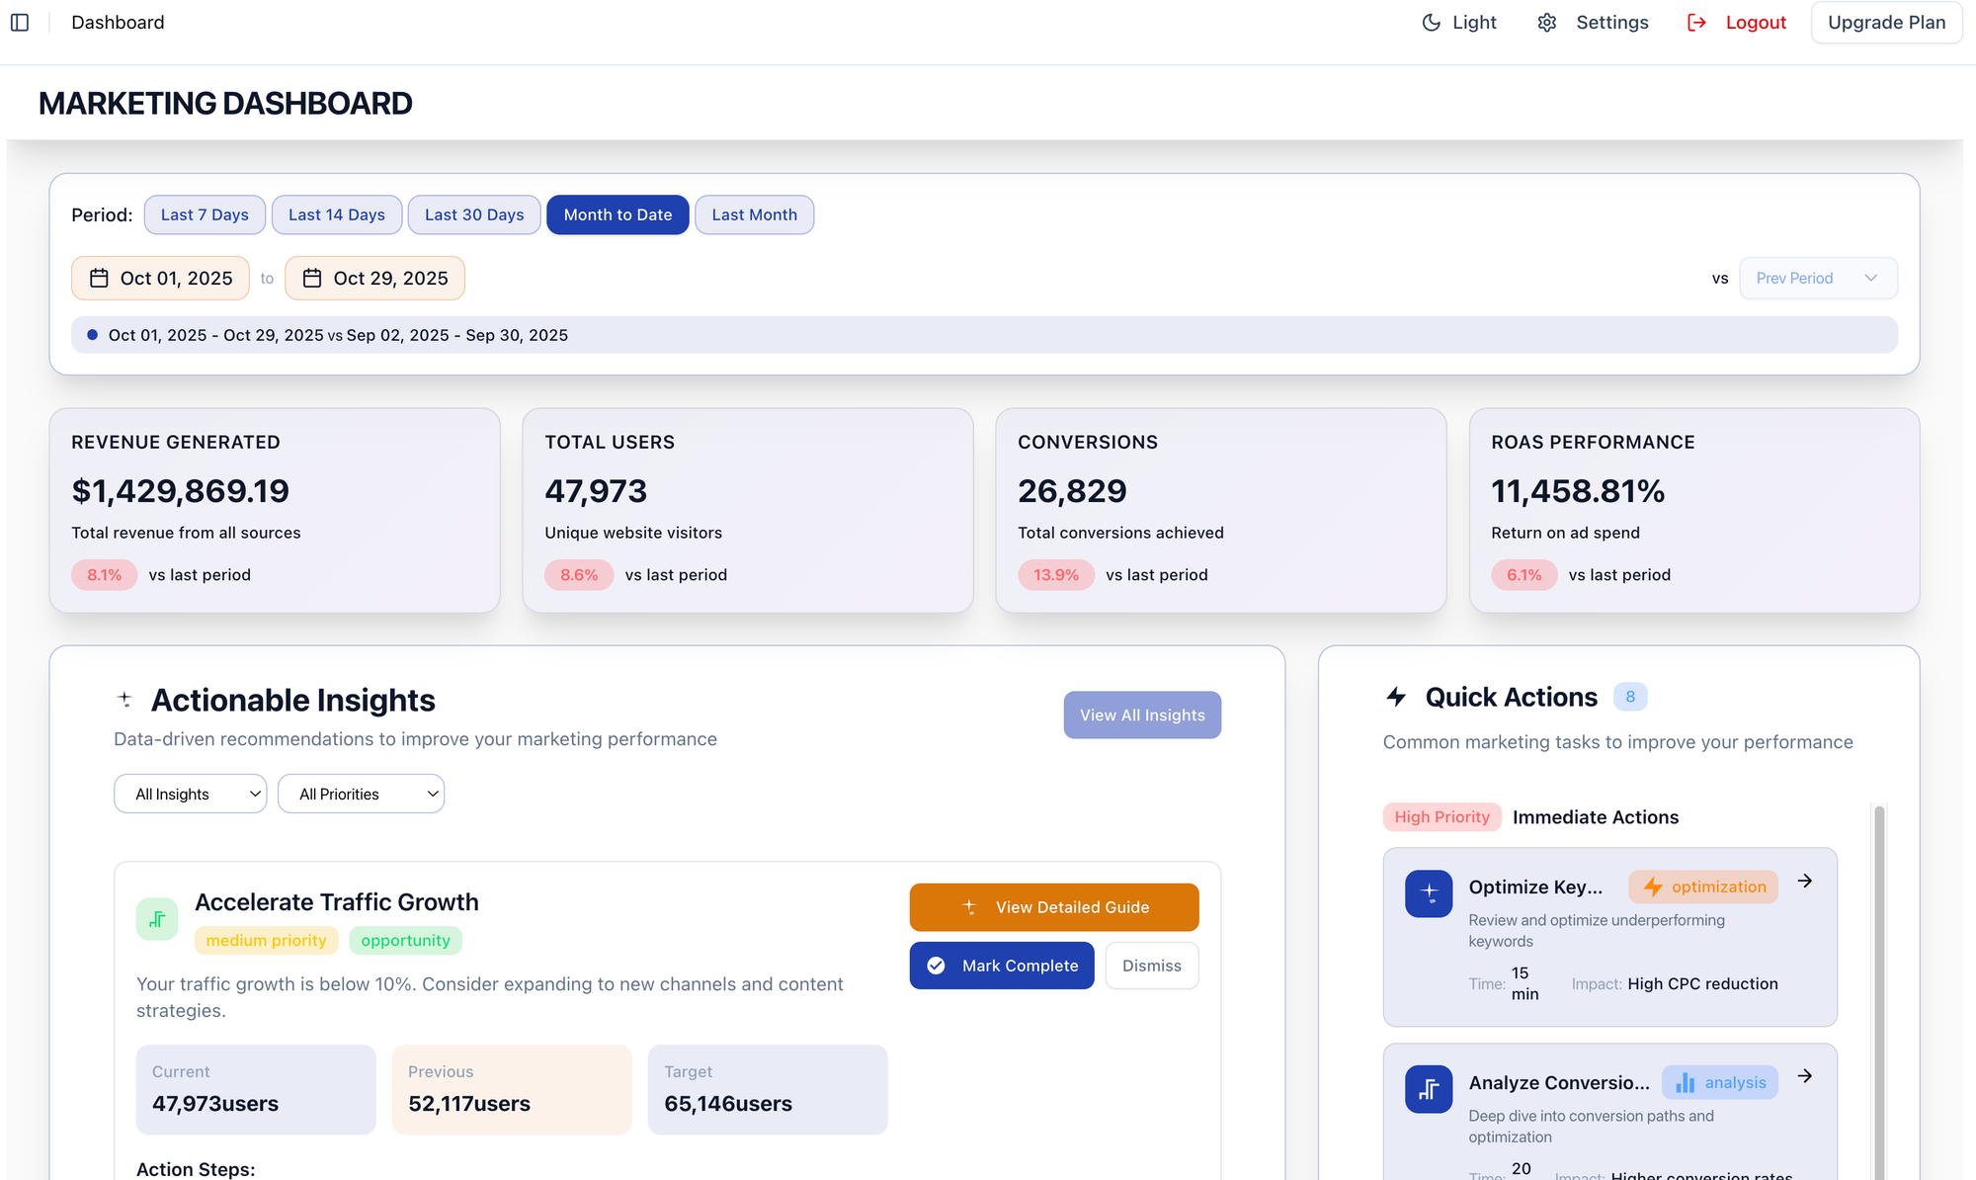Open the All Priorities filter dropdown

(x=361, y=794)
